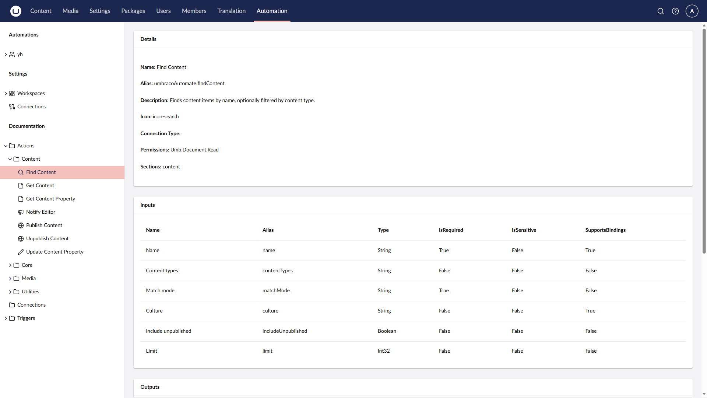Click the Workspaces grid icon
This screenshot has width=707, height=398.
(x=12, y=94)
